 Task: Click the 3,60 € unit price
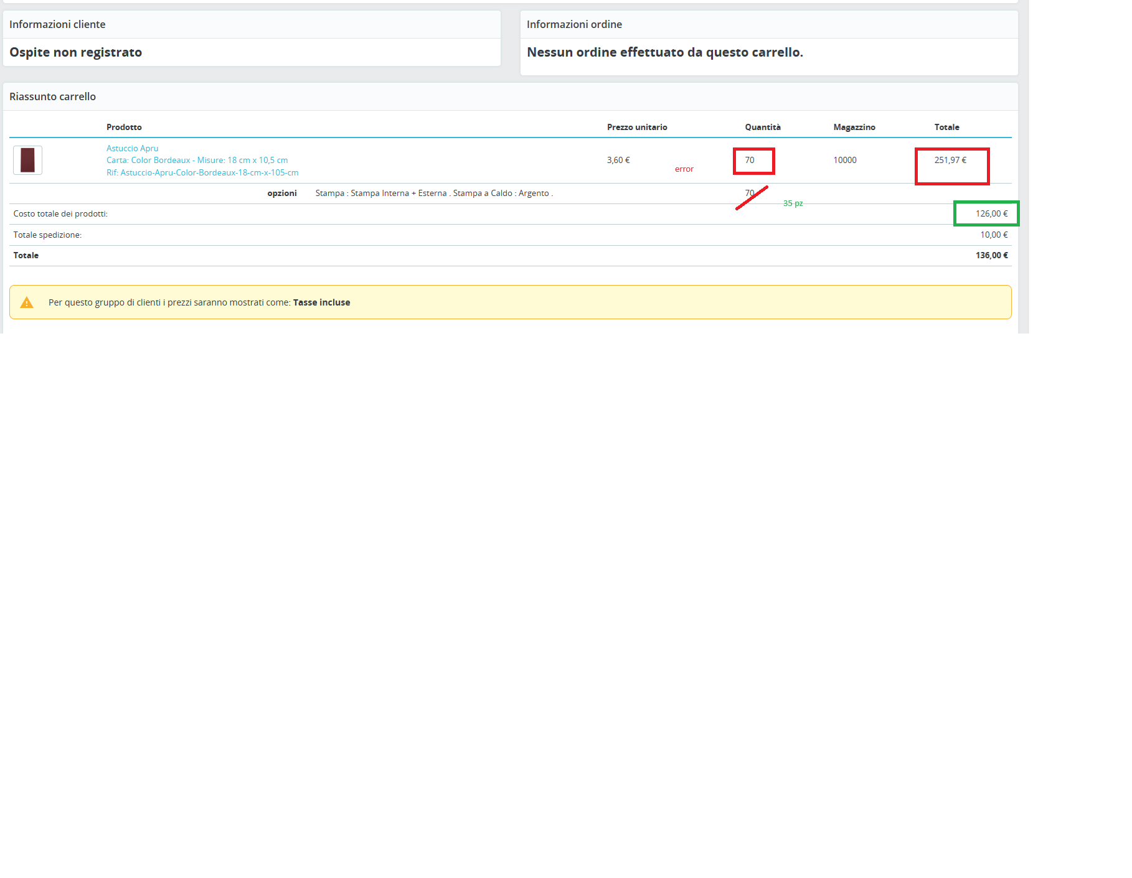coord(618,160)
